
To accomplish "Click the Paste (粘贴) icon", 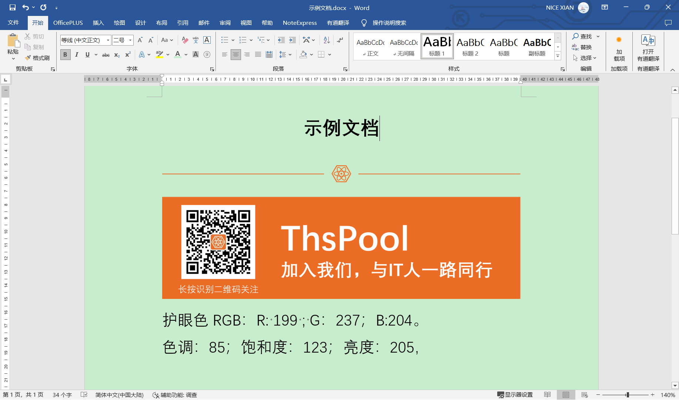I will coord(13,41).
